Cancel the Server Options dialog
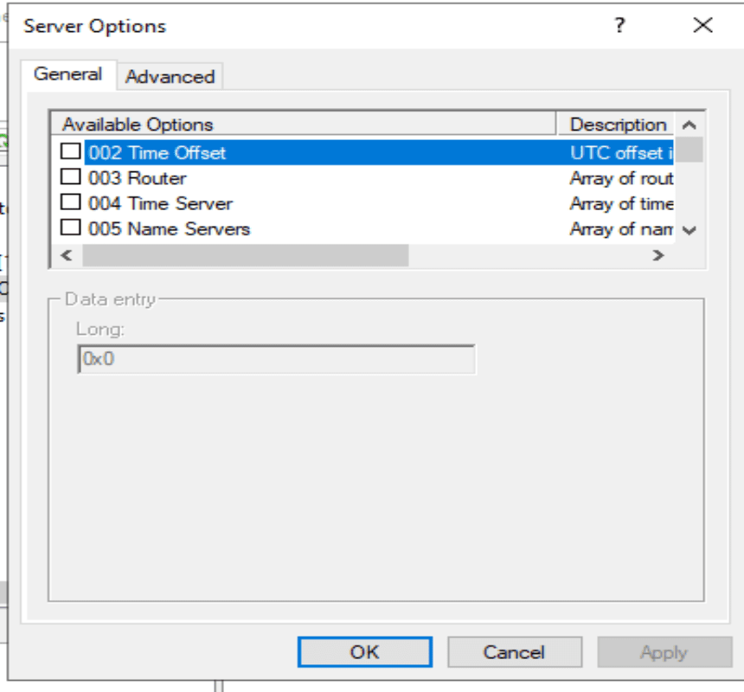This screenshot has height=692, width=744. [x=514, y=652]
